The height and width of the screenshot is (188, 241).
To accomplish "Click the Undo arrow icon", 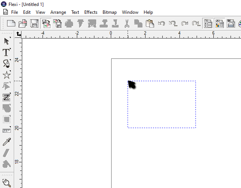I will click(161, 24).
